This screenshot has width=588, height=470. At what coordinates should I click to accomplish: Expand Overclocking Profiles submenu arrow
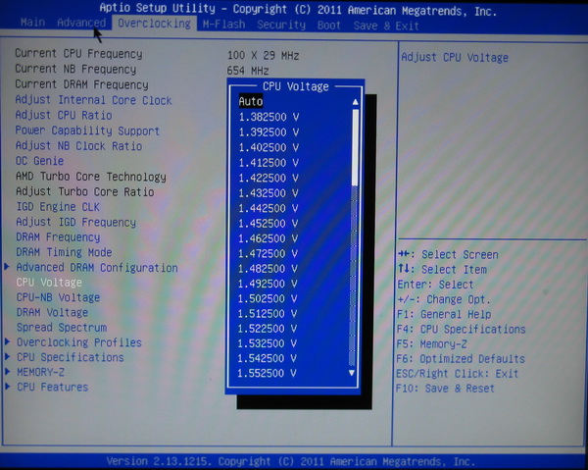point(7,341)
